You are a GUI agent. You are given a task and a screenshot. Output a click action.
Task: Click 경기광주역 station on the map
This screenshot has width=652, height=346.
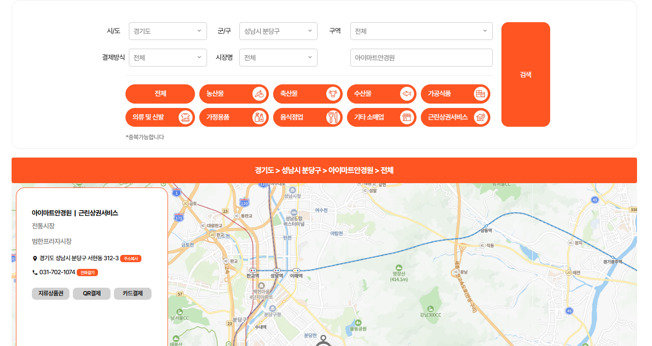pyautogui.click(x=613, y=260)
